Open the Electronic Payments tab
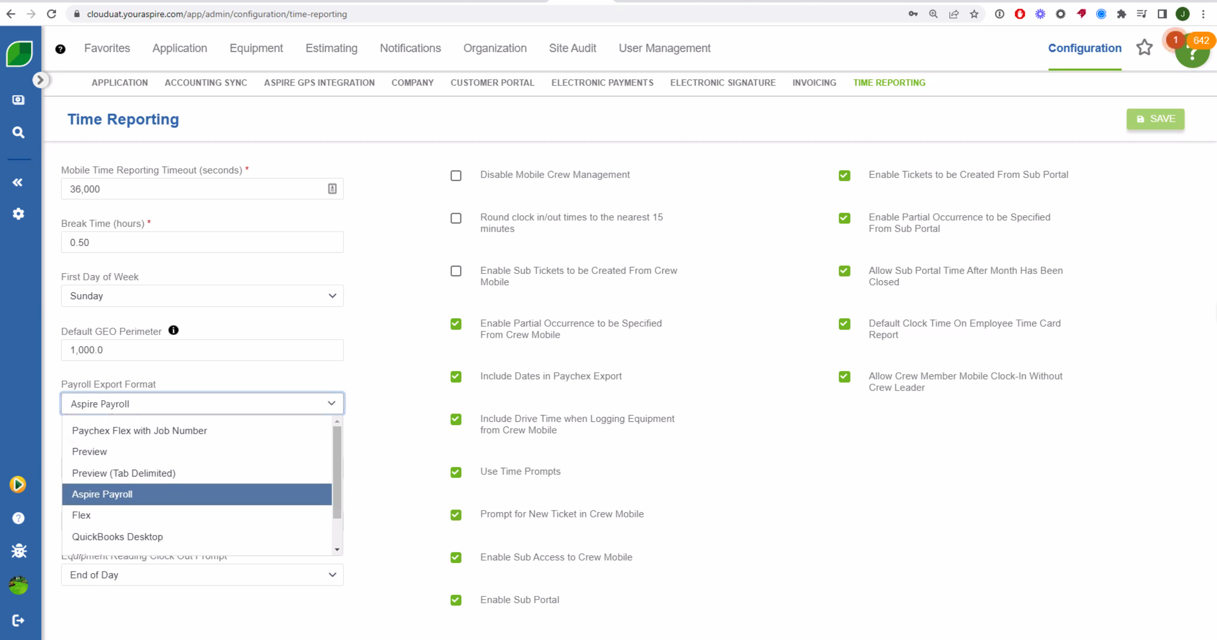This screenshot has height=640, width=1217. [602, 83]
